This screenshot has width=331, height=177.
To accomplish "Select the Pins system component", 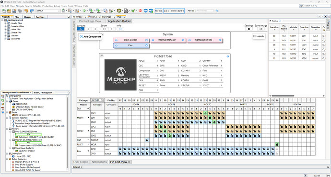I will 131,45.
